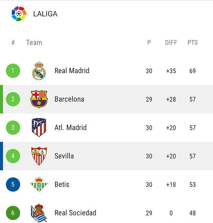Tap the Betis club crest
This screenshot has height=223, width=213.
coord(39,184)
